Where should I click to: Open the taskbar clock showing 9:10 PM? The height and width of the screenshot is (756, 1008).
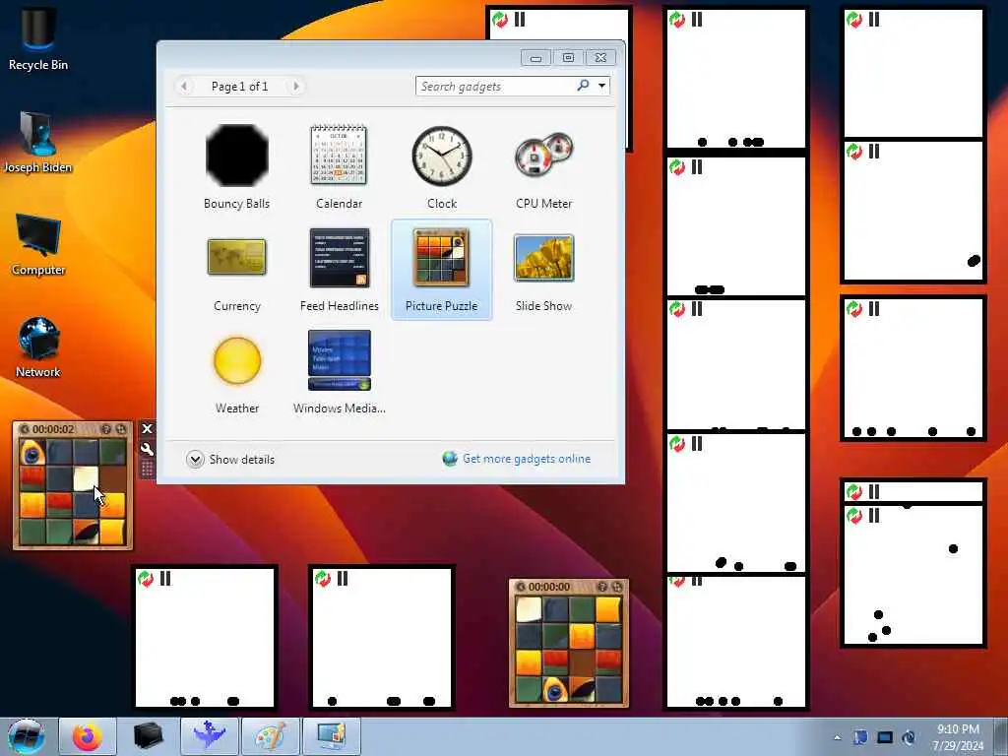(958, 737)
